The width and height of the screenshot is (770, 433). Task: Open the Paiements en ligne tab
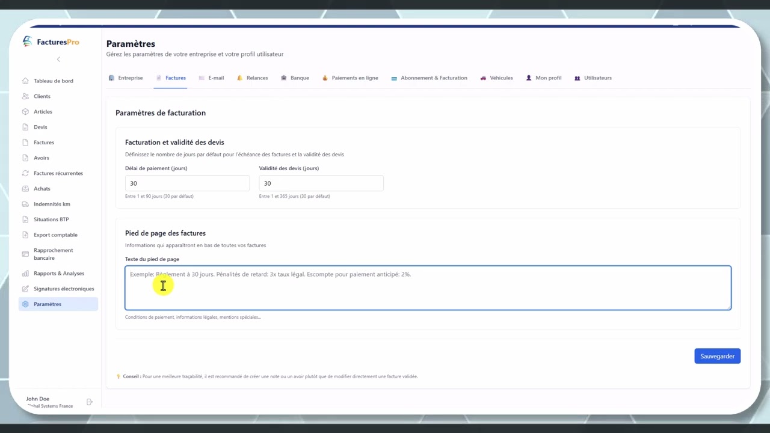(x=350, y=78)
